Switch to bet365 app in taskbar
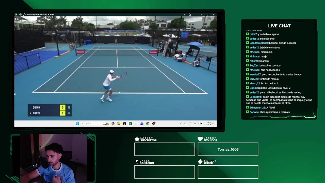The image size is (325, 183). 130,124
